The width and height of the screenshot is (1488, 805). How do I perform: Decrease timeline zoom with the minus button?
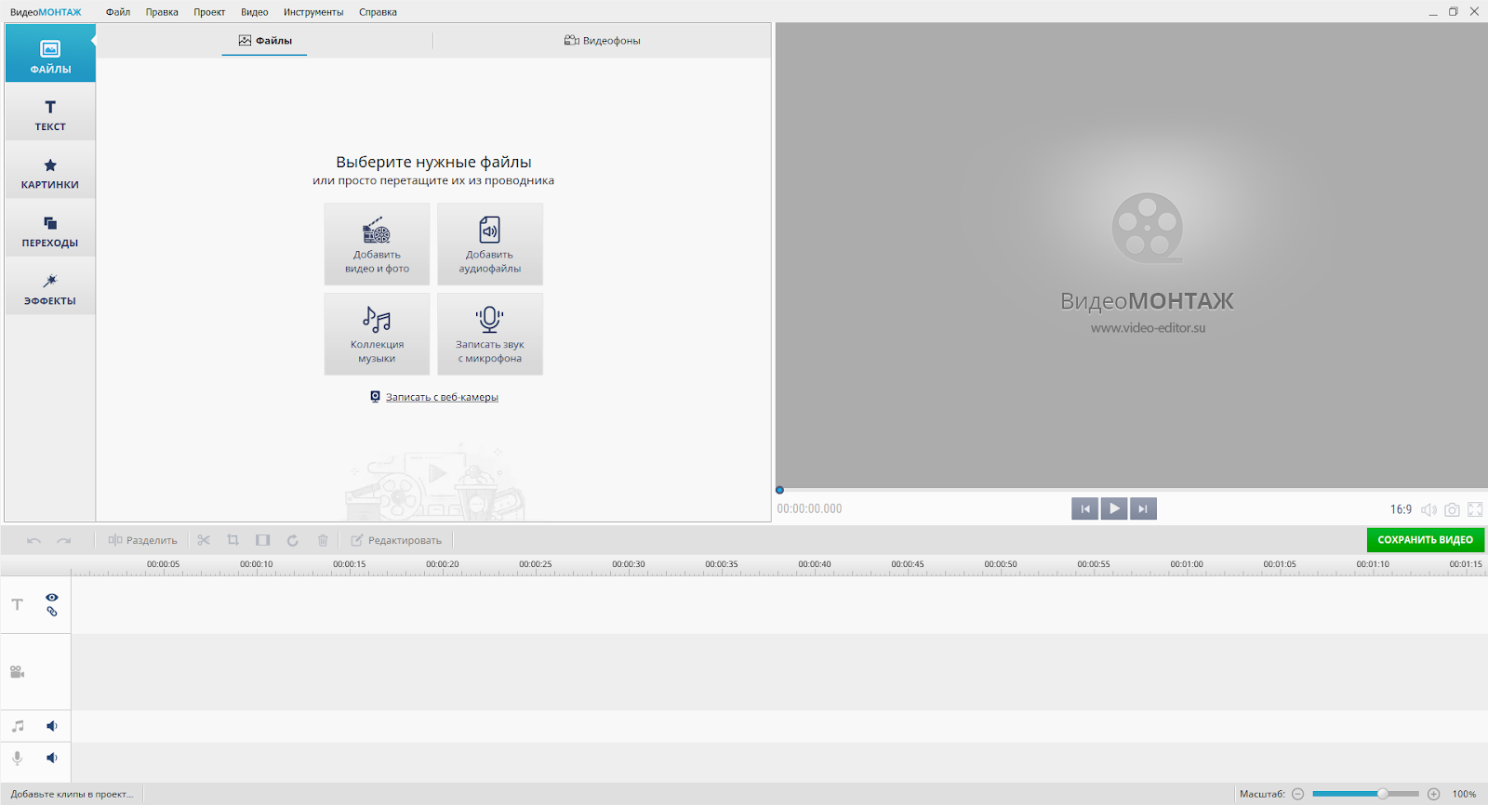[x=1297, y=794]
